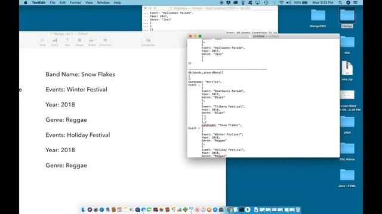Image resolution: width=382 pixels, height=214 pixels.
Task: Open the Apple menu
Action: point(26,2)
